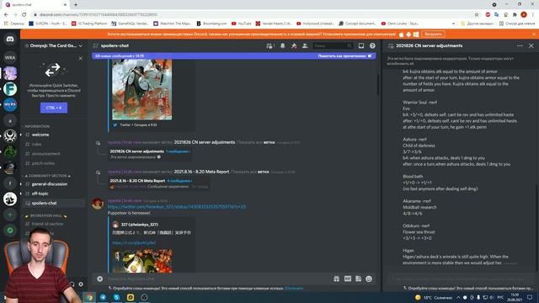This screenshot has width=539, height=303.
Task: Open the sticker picker icon
Action: [x=358, y=279]
